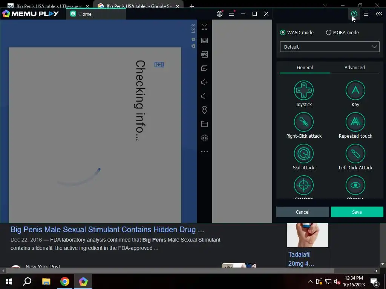This screenshot has width=386, height=289.
Task: Cancel keymap changes
Action: pyautogui.click(x=303, y=212)
